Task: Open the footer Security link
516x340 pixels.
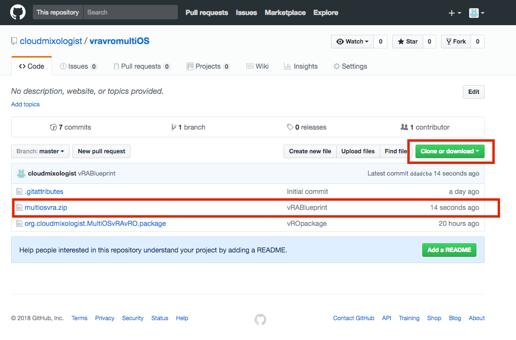Action: pos(132,318)
